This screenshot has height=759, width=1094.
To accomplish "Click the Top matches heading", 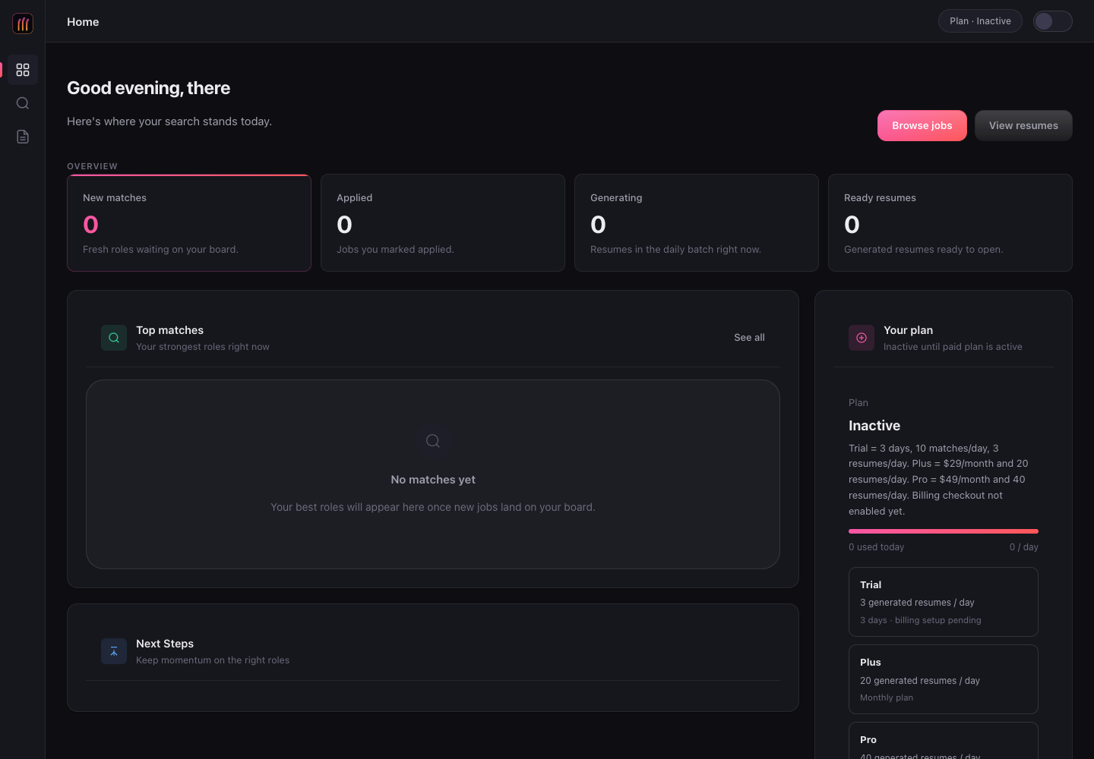I will [170, 330].
